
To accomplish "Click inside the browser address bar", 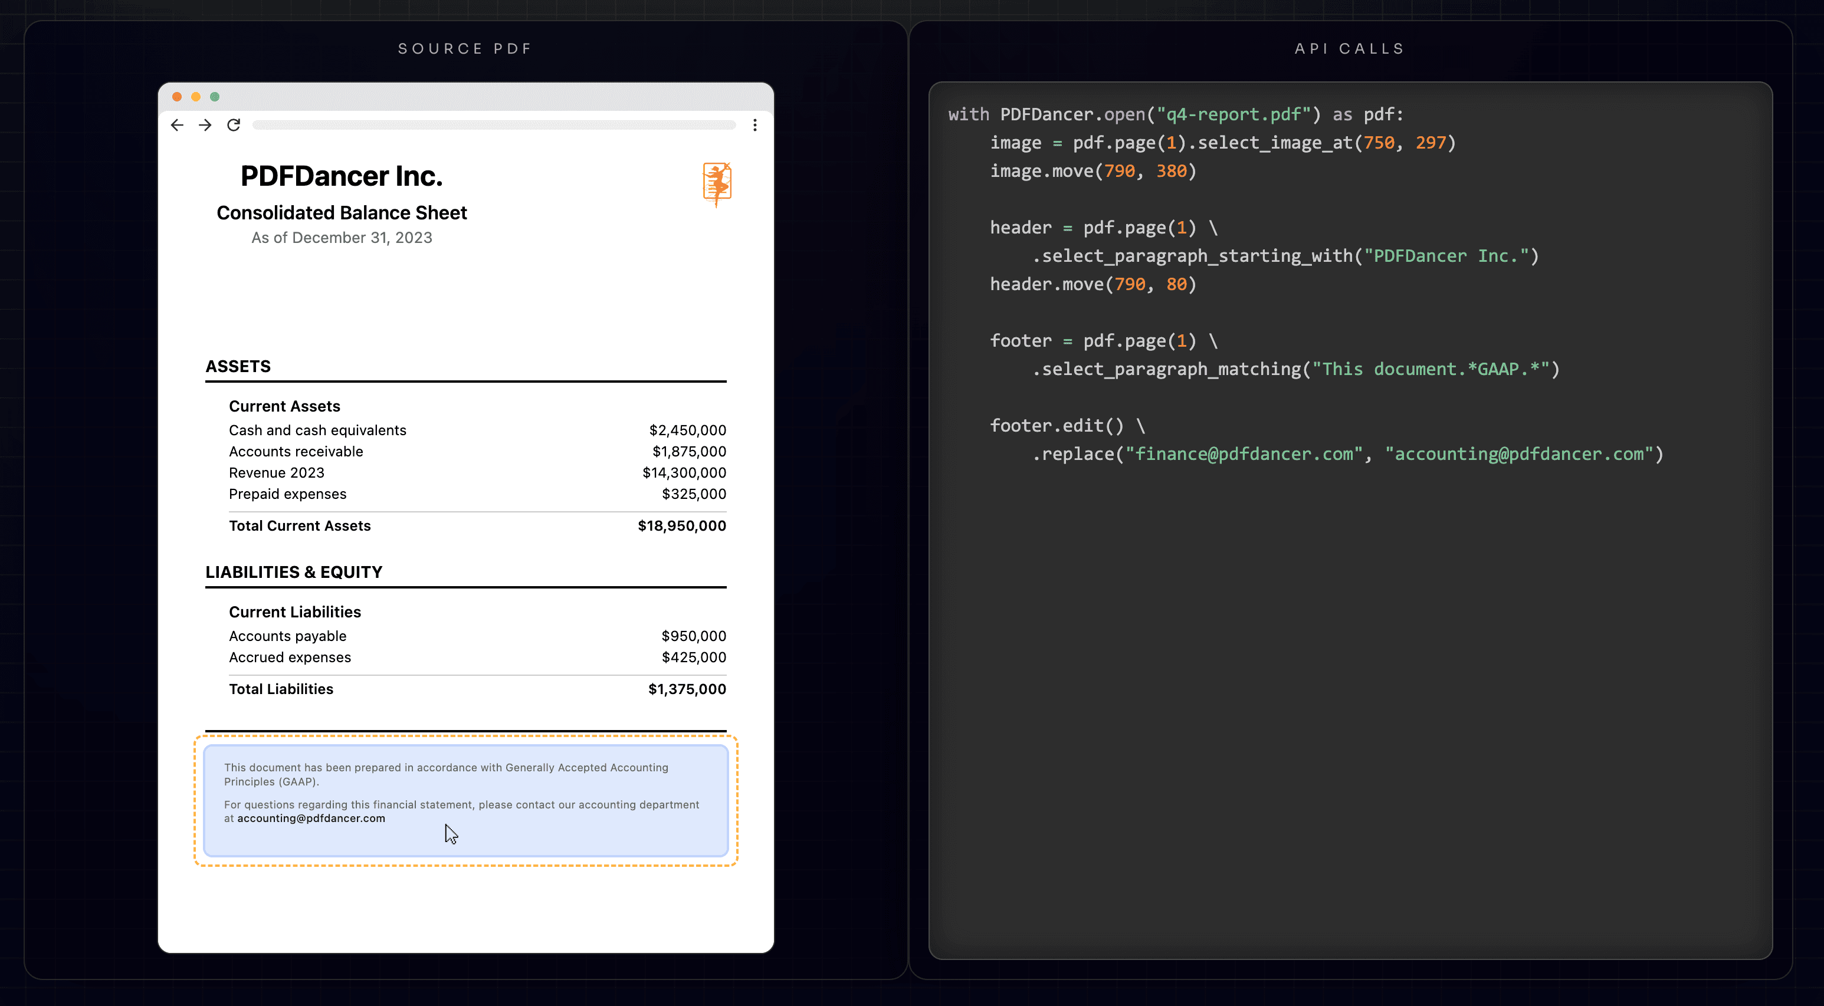I will point(496,124).
